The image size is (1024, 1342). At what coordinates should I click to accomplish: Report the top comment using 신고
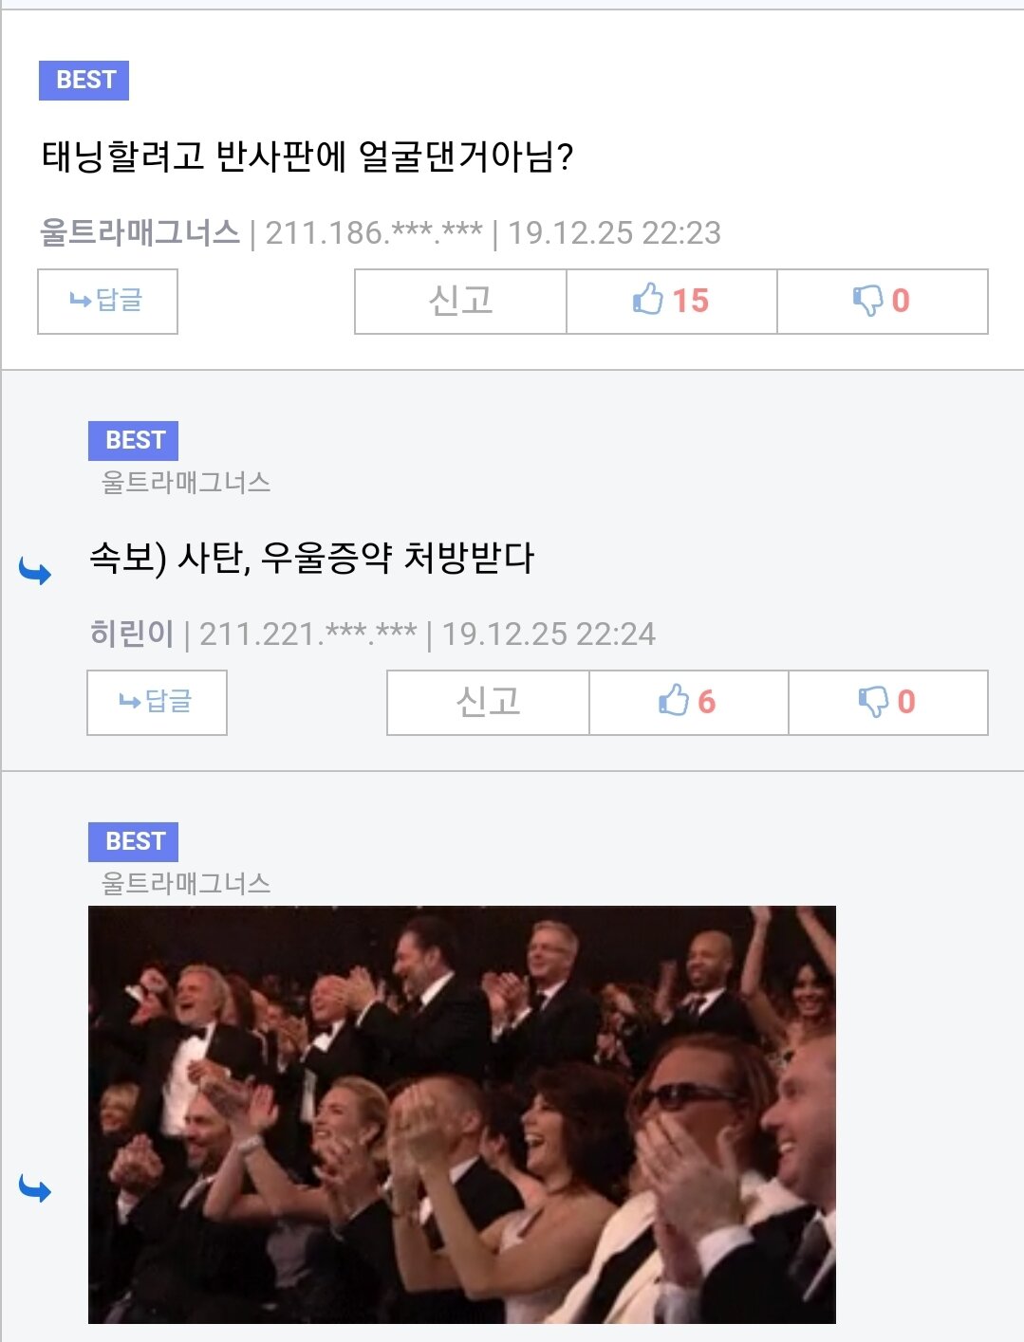pos(460,301)
